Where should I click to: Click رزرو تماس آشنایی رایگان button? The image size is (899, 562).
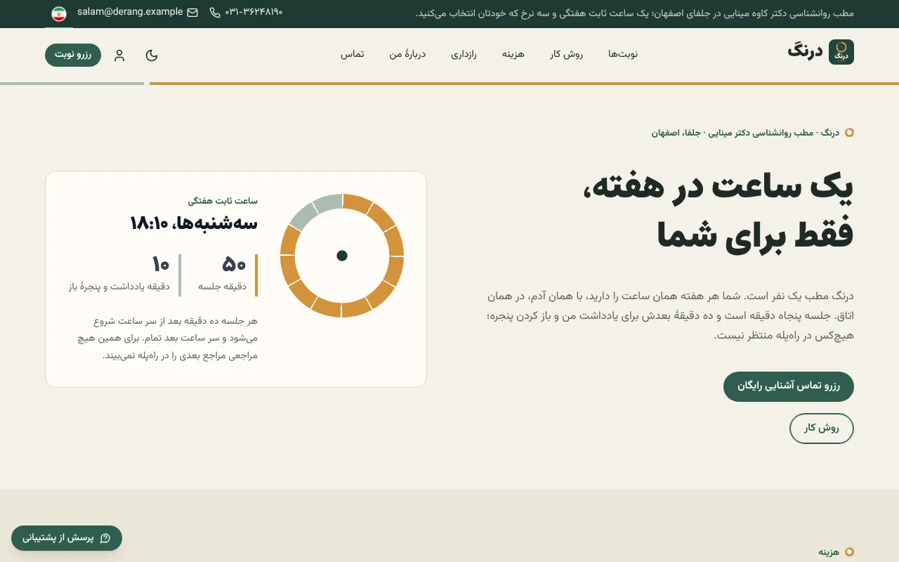[789, 386]
